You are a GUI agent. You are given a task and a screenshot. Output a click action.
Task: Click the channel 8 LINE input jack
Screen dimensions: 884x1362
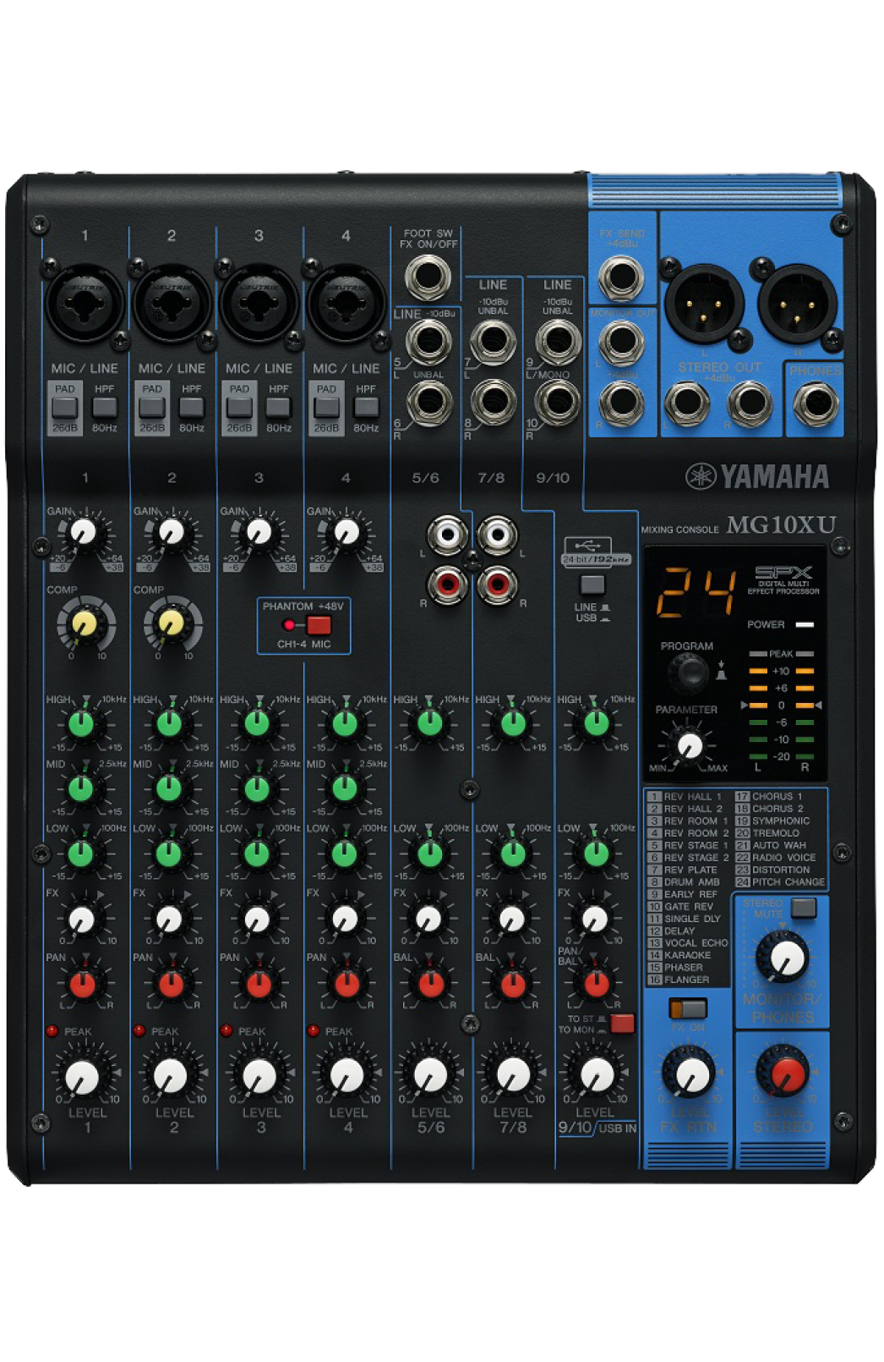click(494, 402)
